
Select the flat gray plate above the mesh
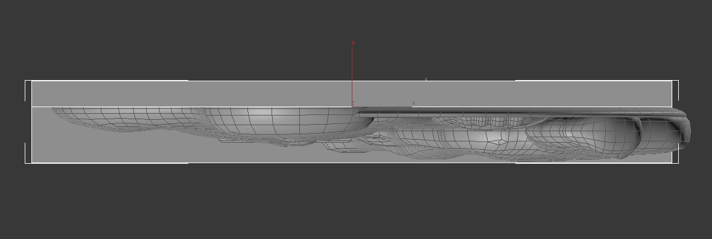tap(351, 94)
